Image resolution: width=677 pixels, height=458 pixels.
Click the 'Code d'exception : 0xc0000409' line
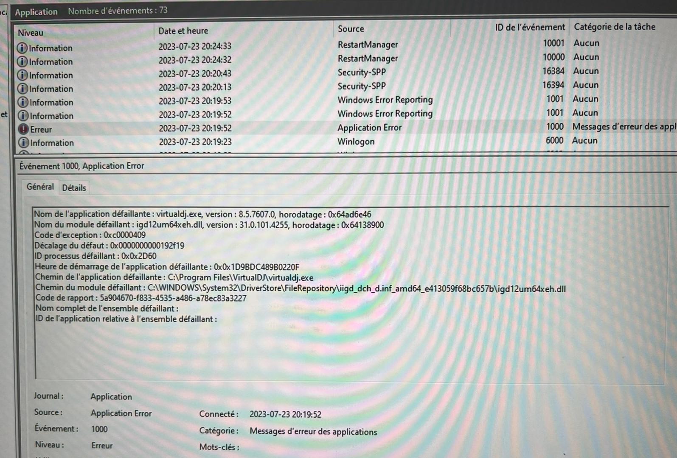[x=90, y=235]
